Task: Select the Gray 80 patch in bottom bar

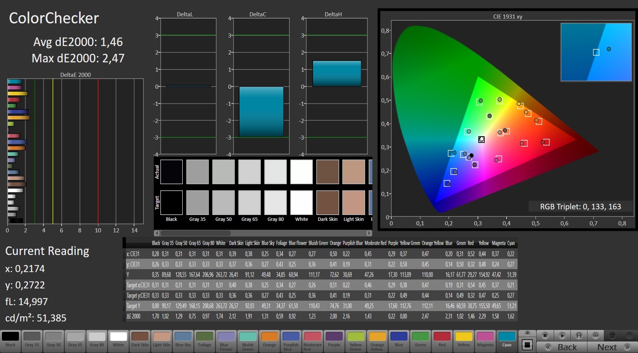Action: pyautogui.click(x=97, y=341)
